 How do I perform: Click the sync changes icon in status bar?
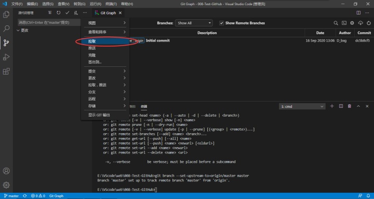pos(24,196)
